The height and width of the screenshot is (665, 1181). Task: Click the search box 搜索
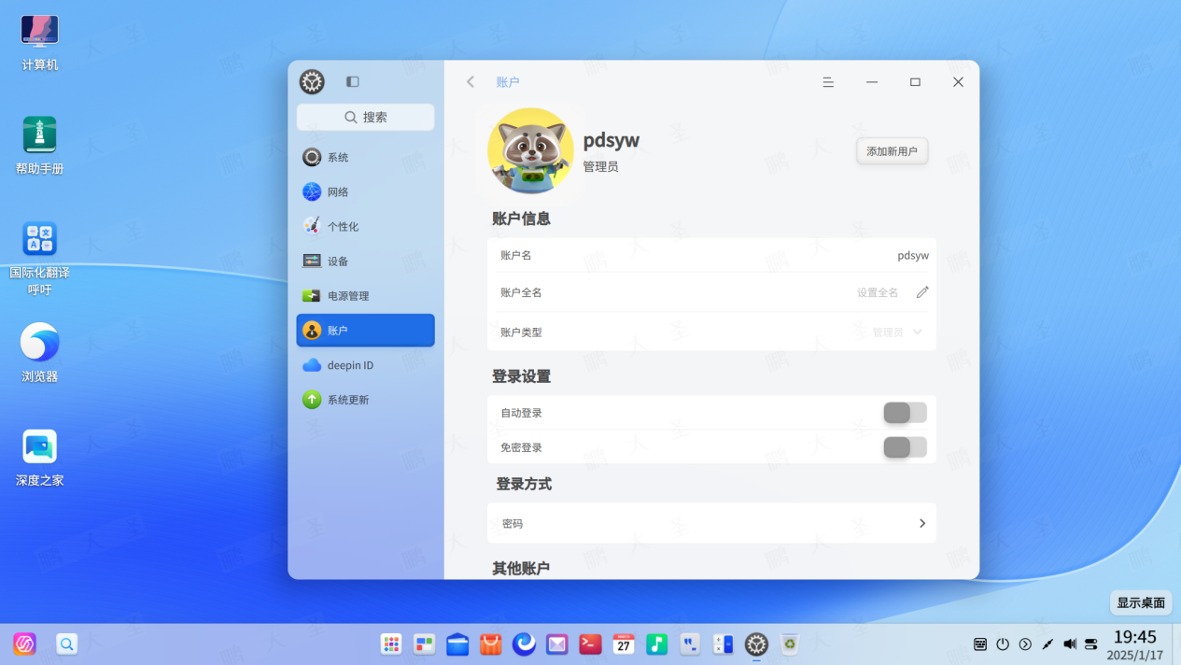pyautogui.click(x=365, y=117)
